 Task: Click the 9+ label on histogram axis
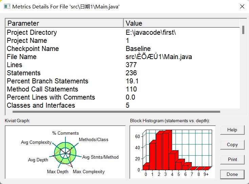(x=206, y=174)
